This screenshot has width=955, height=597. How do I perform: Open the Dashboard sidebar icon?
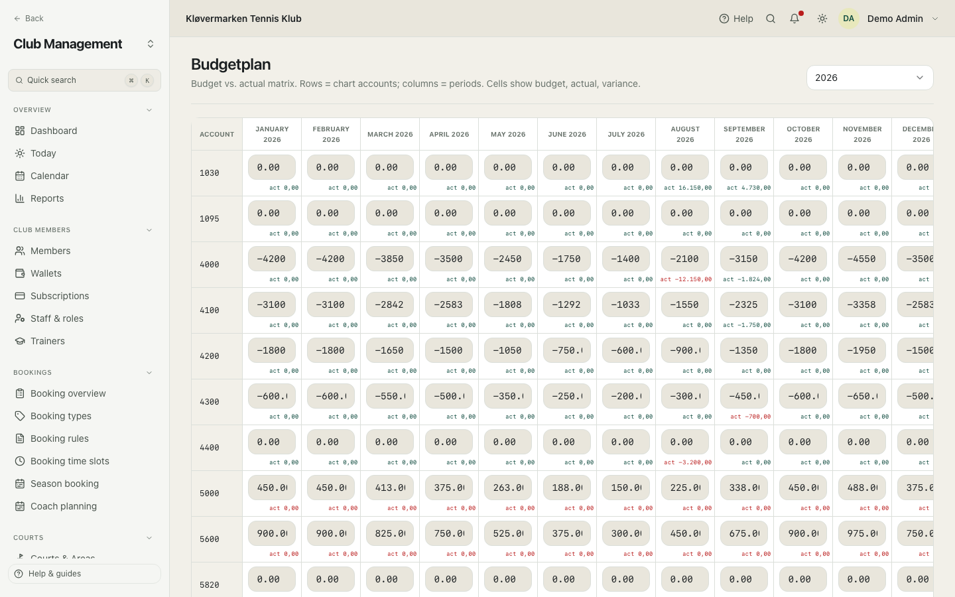[x=20, y=131]
